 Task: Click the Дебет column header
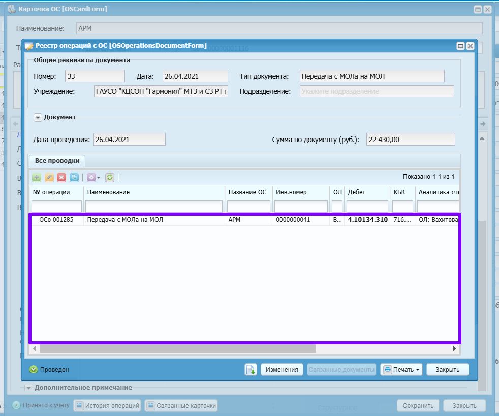(367, 192)
